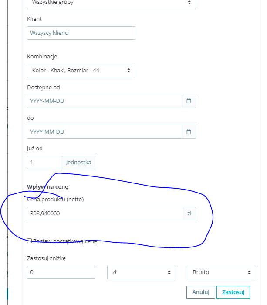Click the zł currency addon beside product price

pos(189,213)
